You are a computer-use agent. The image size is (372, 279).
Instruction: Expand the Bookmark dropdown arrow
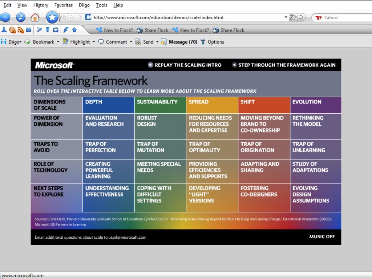point(58,42)
